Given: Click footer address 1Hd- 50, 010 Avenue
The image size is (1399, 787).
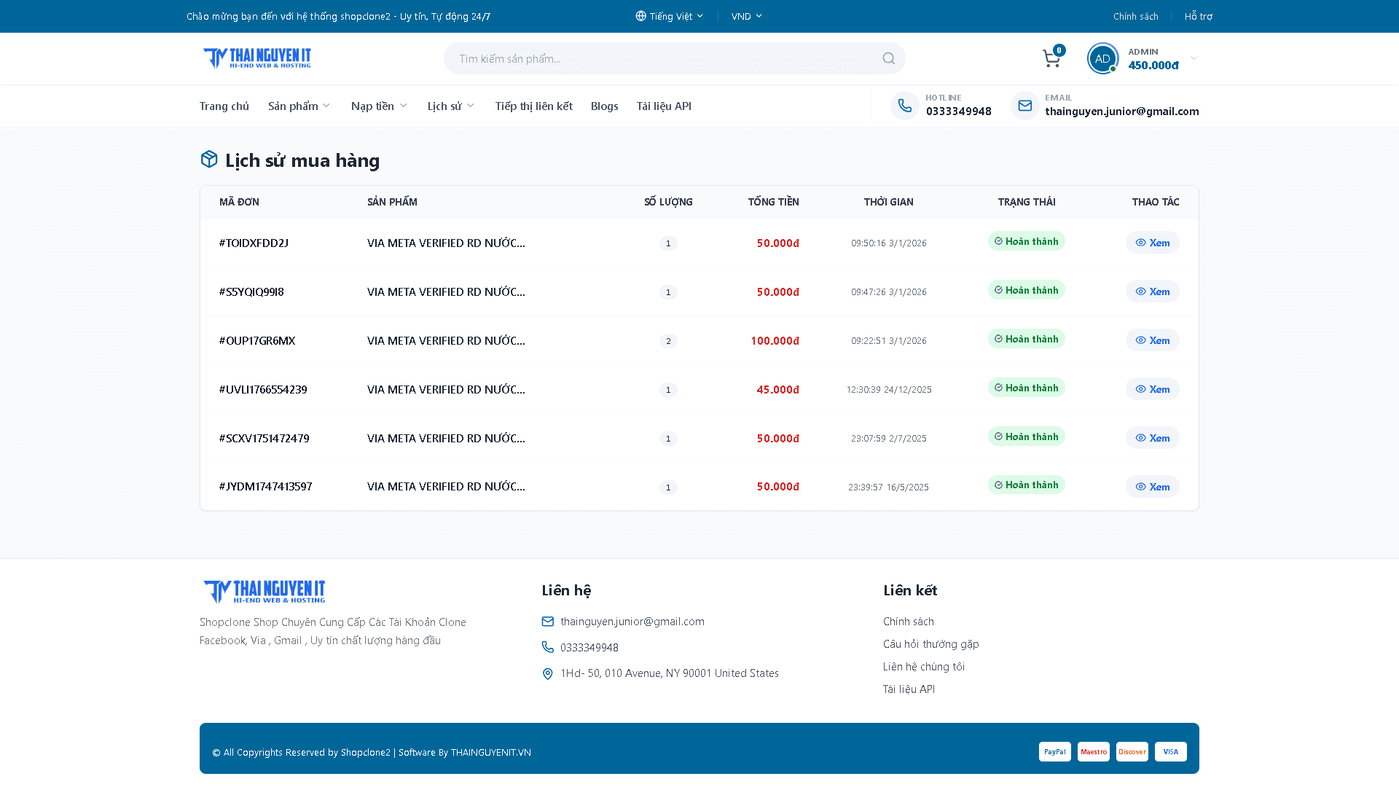Looking at the screenshot, I should 669,673.
